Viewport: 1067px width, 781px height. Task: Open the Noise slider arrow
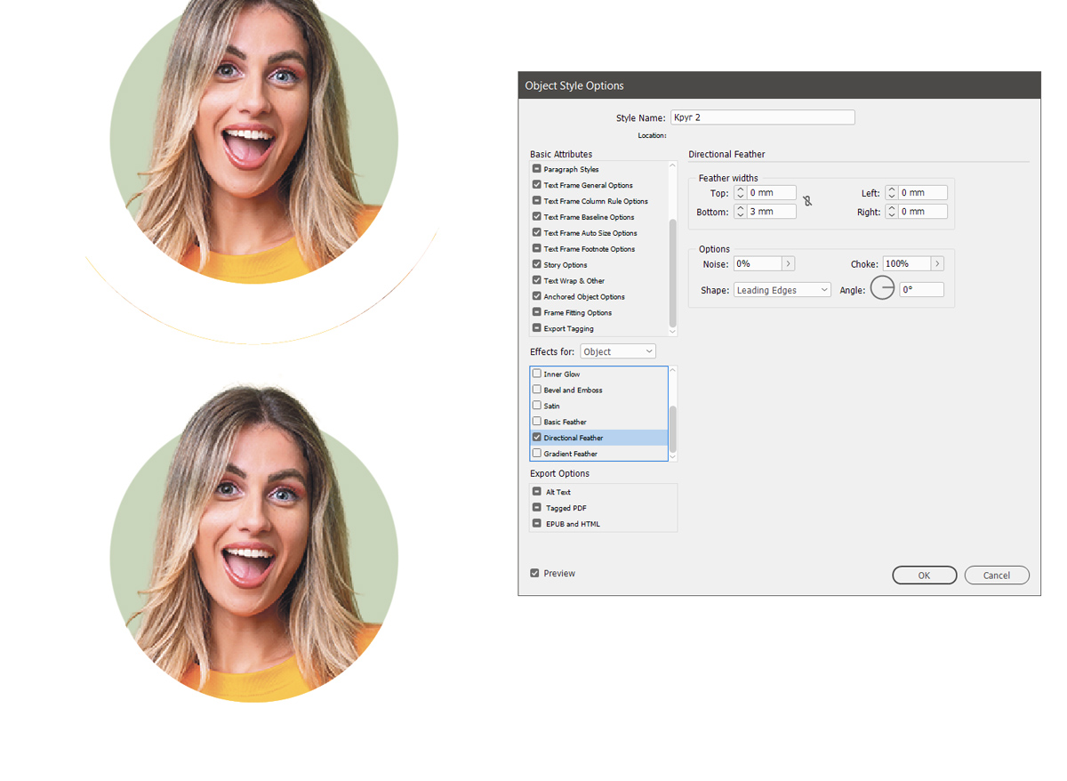click(x=789, y=264)
